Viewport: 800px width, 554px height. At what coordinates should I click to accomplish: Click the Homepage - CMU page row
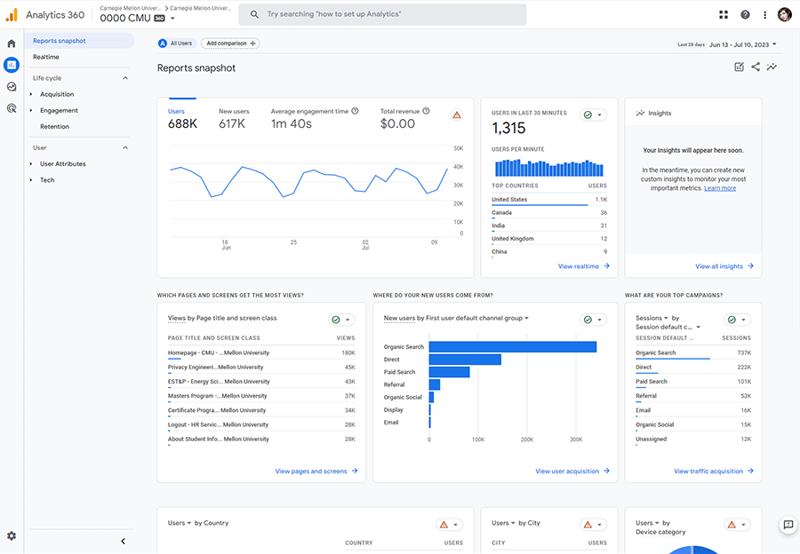coord(261,352)
